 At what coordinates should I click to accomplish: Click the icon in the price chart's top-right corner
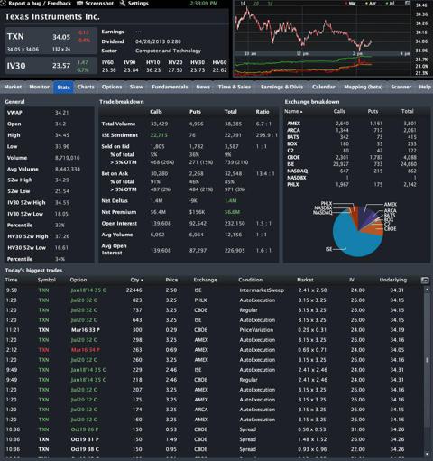pos(408,4)
